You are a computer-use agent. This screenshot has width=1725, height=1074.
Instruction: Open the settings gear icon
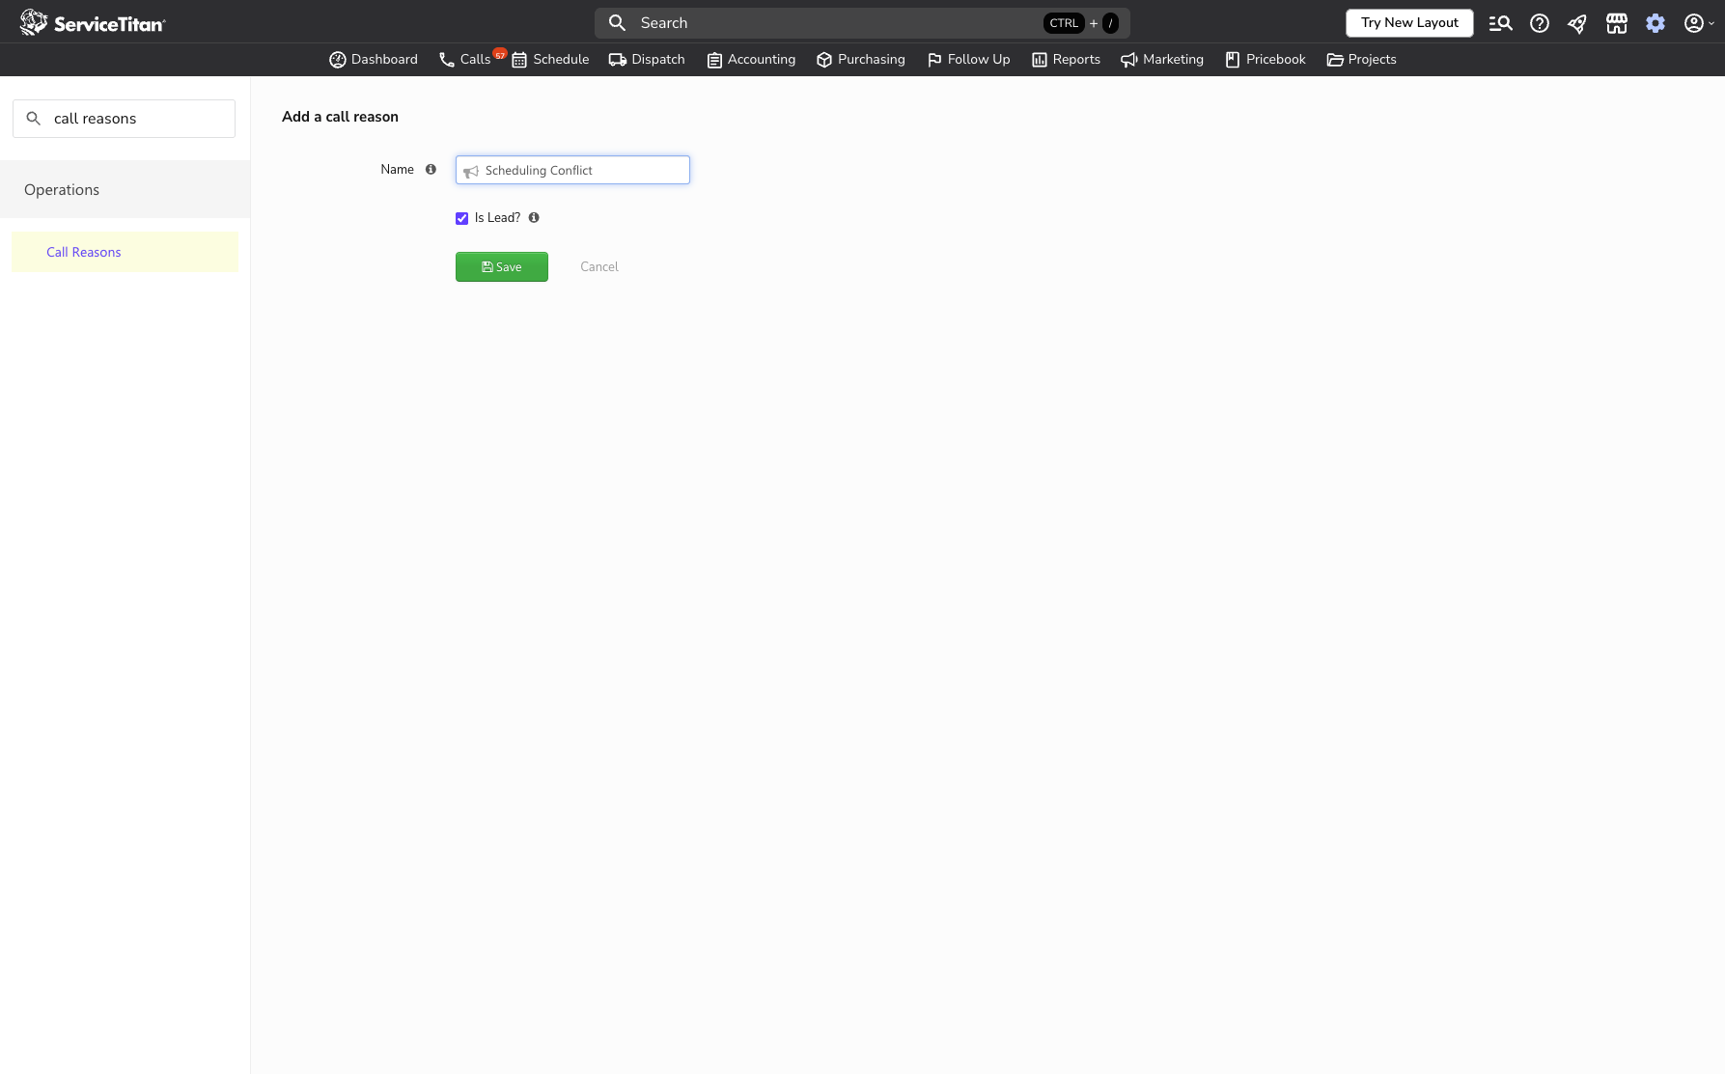1655,23
